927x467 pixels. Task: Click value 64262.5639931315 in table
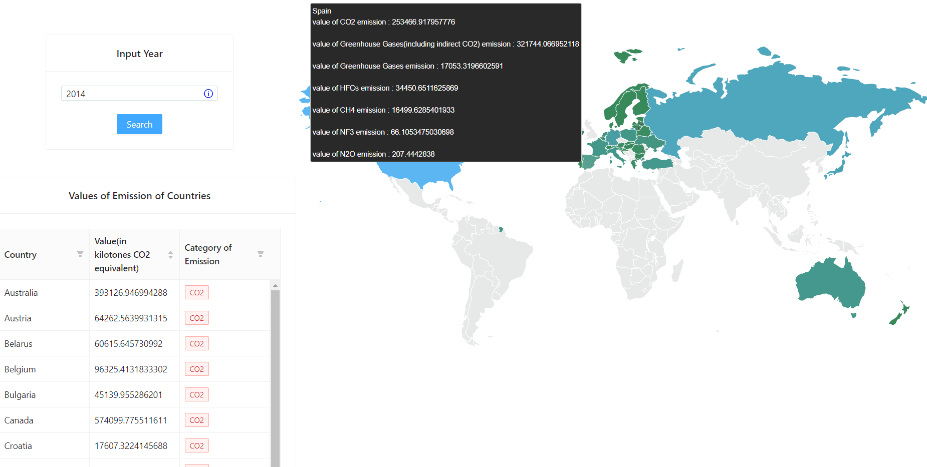pyautogui.click(x=131, y=318)
